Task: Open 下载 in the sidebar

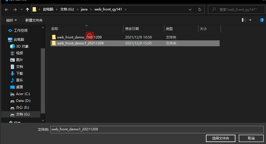Action: coord(20,74)
